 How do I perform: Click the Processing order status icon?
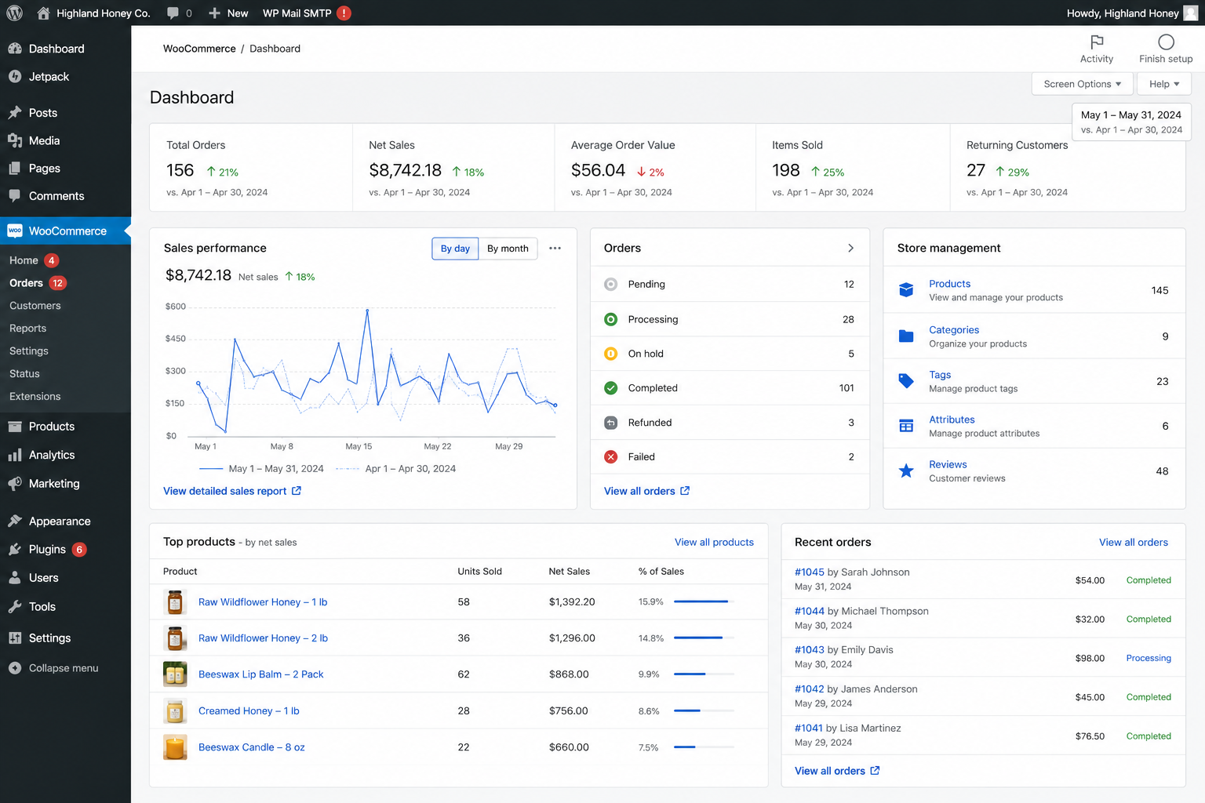coord(610,319)
